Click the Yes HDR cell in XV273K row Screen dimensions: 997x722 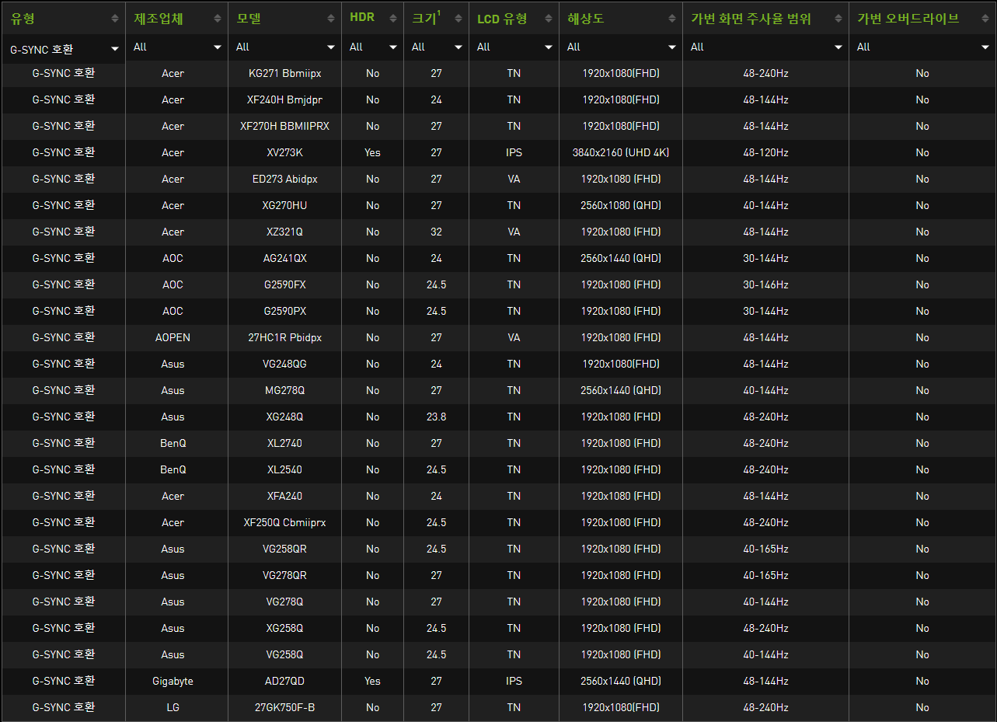click(x=372, y=153)
